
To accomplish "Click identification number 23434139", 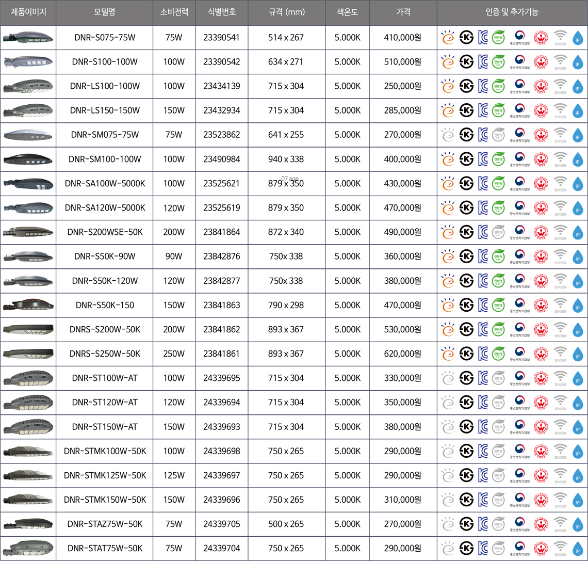I will click(x=222, y=86).
